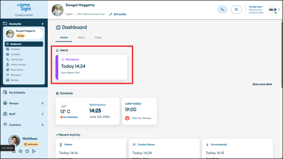Open the message chat bubble button
The image size is (283, 159).
(236, 9)
